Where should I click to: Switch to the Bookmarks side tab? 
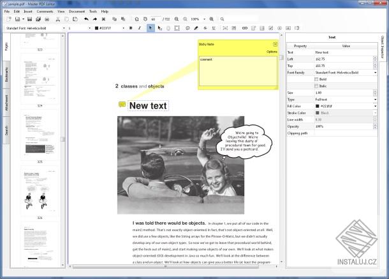point(6,75)
